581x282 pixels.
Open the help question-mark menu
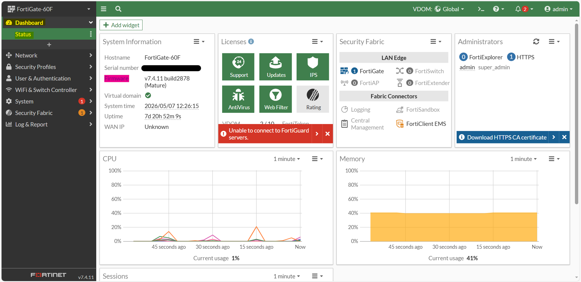point(498,9)
